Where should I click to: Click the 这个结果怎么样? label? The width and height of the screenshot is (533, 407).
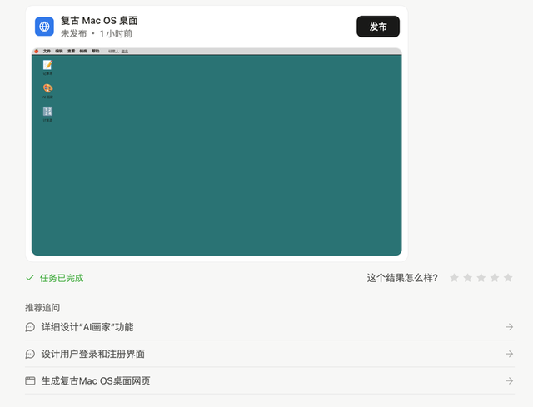402,278
